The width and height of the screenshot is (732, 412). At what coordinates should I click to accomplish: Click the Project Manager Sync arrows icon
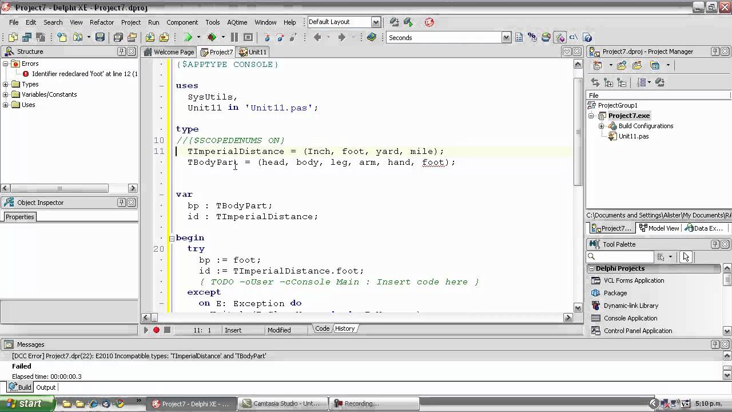point(595,82)
